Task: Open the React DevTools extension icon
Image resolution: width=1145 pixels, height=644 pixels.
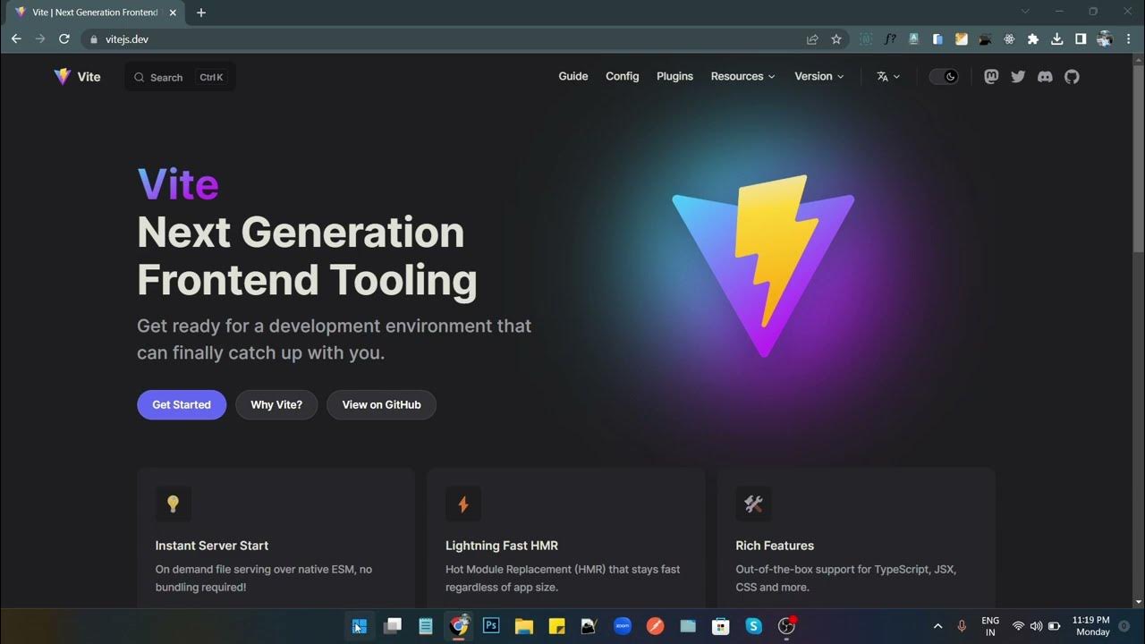Action: [1009, 39]
